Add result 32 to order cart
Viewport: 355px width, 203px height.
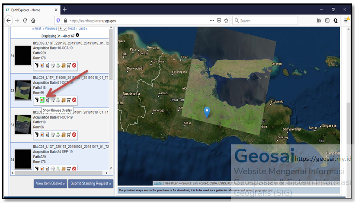click(69, 100)
